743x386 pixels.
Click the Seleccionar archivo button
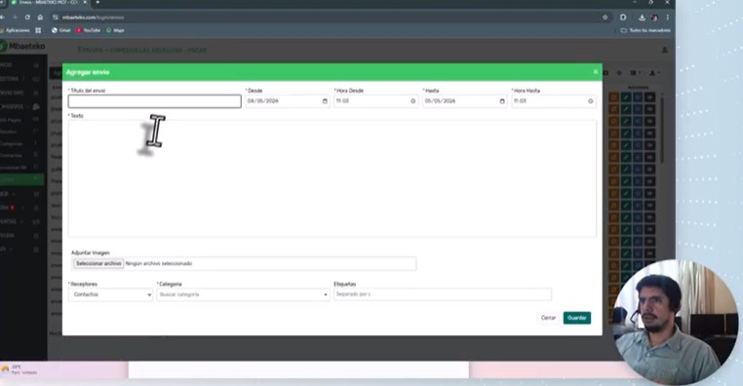click(x=98, y=263)
